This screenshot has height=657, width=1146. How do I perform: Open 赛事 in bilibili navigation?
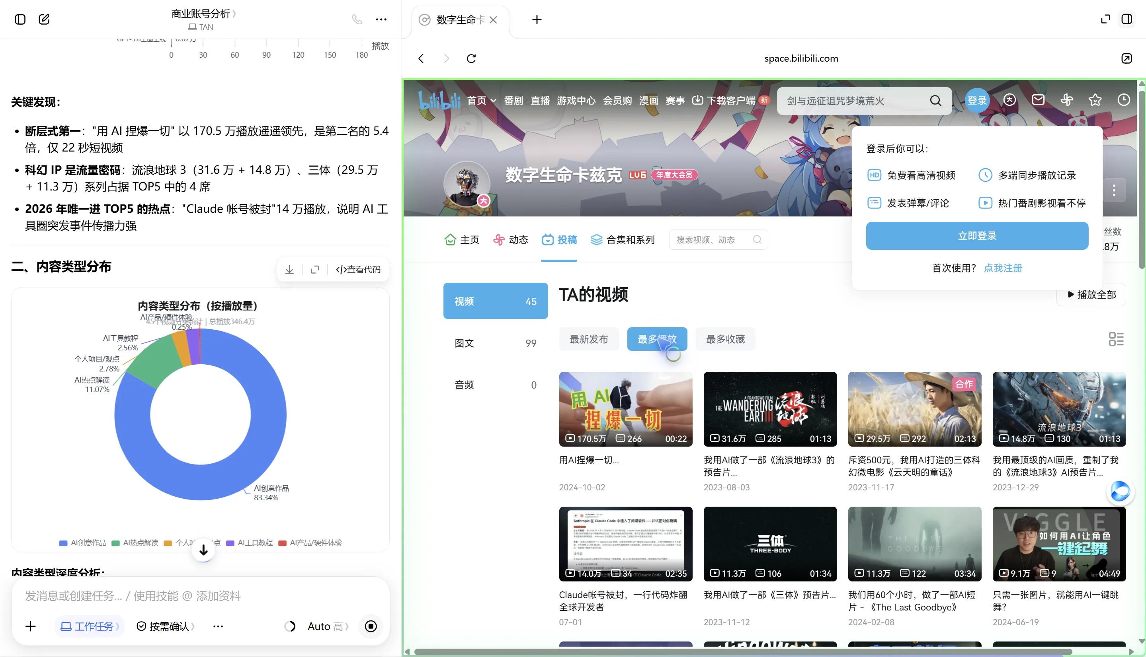[675, 100]
